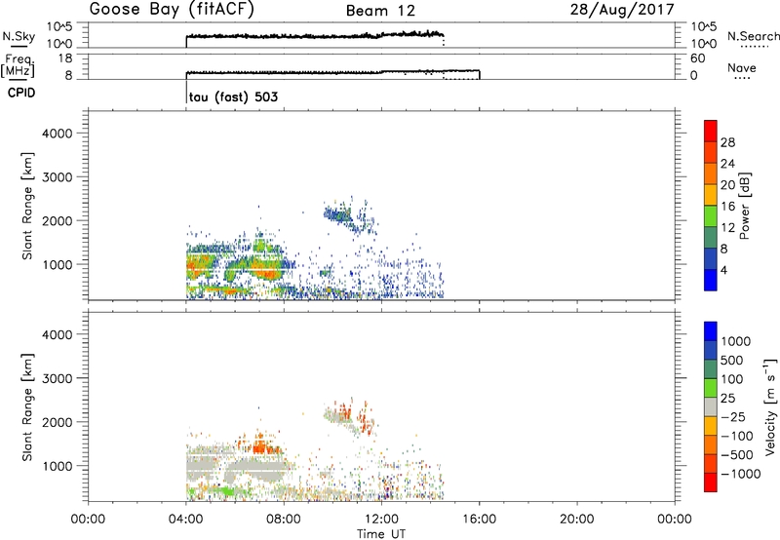Click the "N.Sky" legend label
This screenshot has height=540, width=780.
click(x=19, y=36)
